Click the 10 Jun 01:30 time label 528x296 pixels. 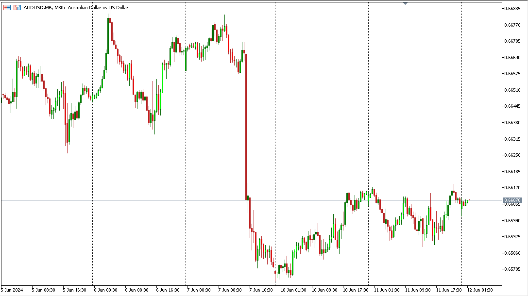(293, 290)
